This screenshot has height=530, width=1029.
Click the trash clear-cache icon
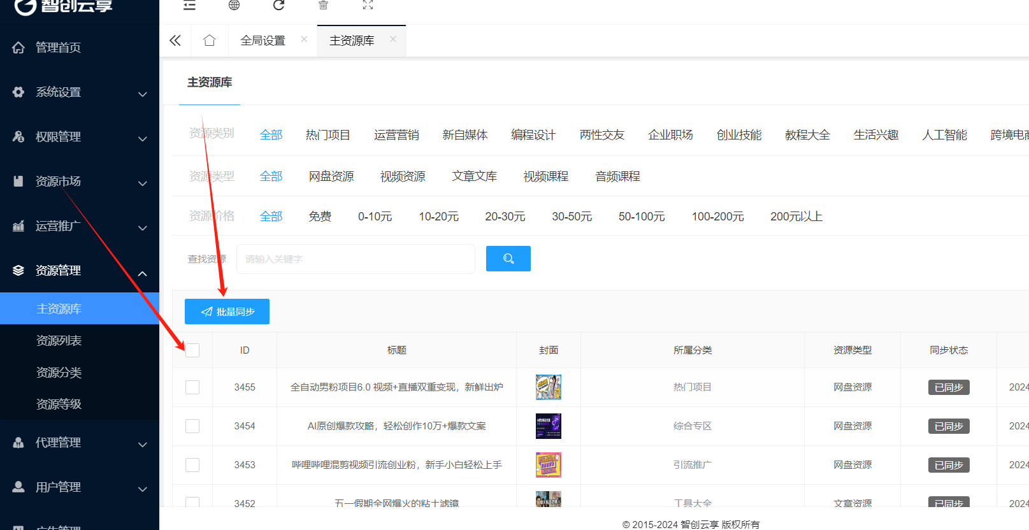[323, 5]
